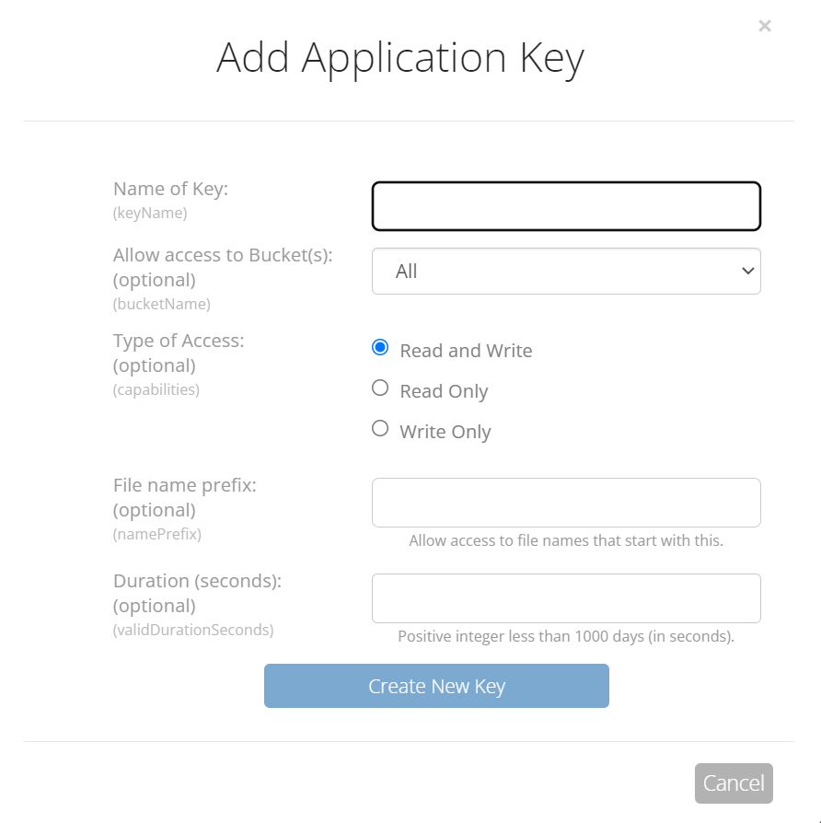Select the Read and Write radio button
This screenshot has width=821, height=823.
point(380,348)
